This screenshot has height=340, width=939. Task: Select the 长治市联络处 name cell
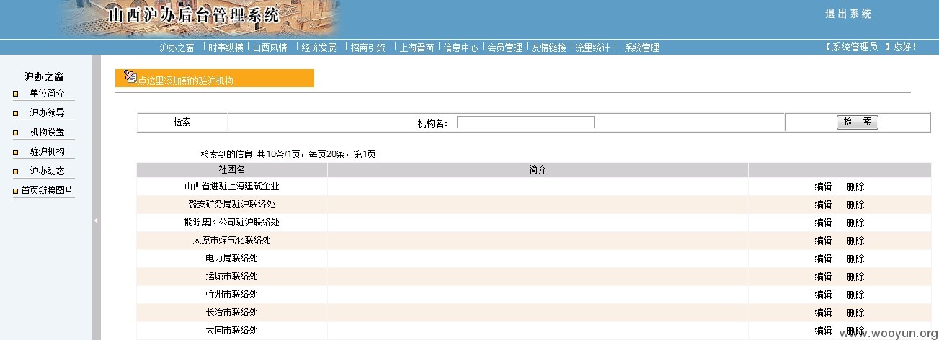pos(232,312)
